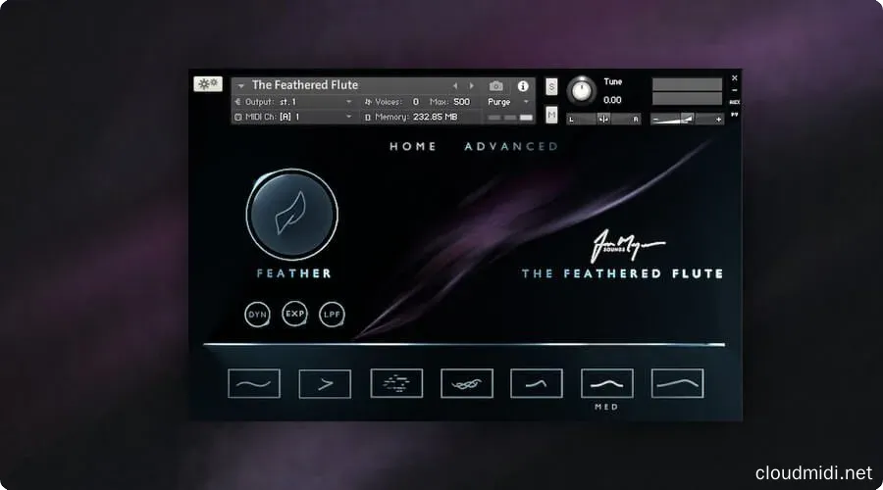883x490 pixels.
Task: Decrease volume with the minus sign
Action: pyautogui.click(x=655, y=120)
